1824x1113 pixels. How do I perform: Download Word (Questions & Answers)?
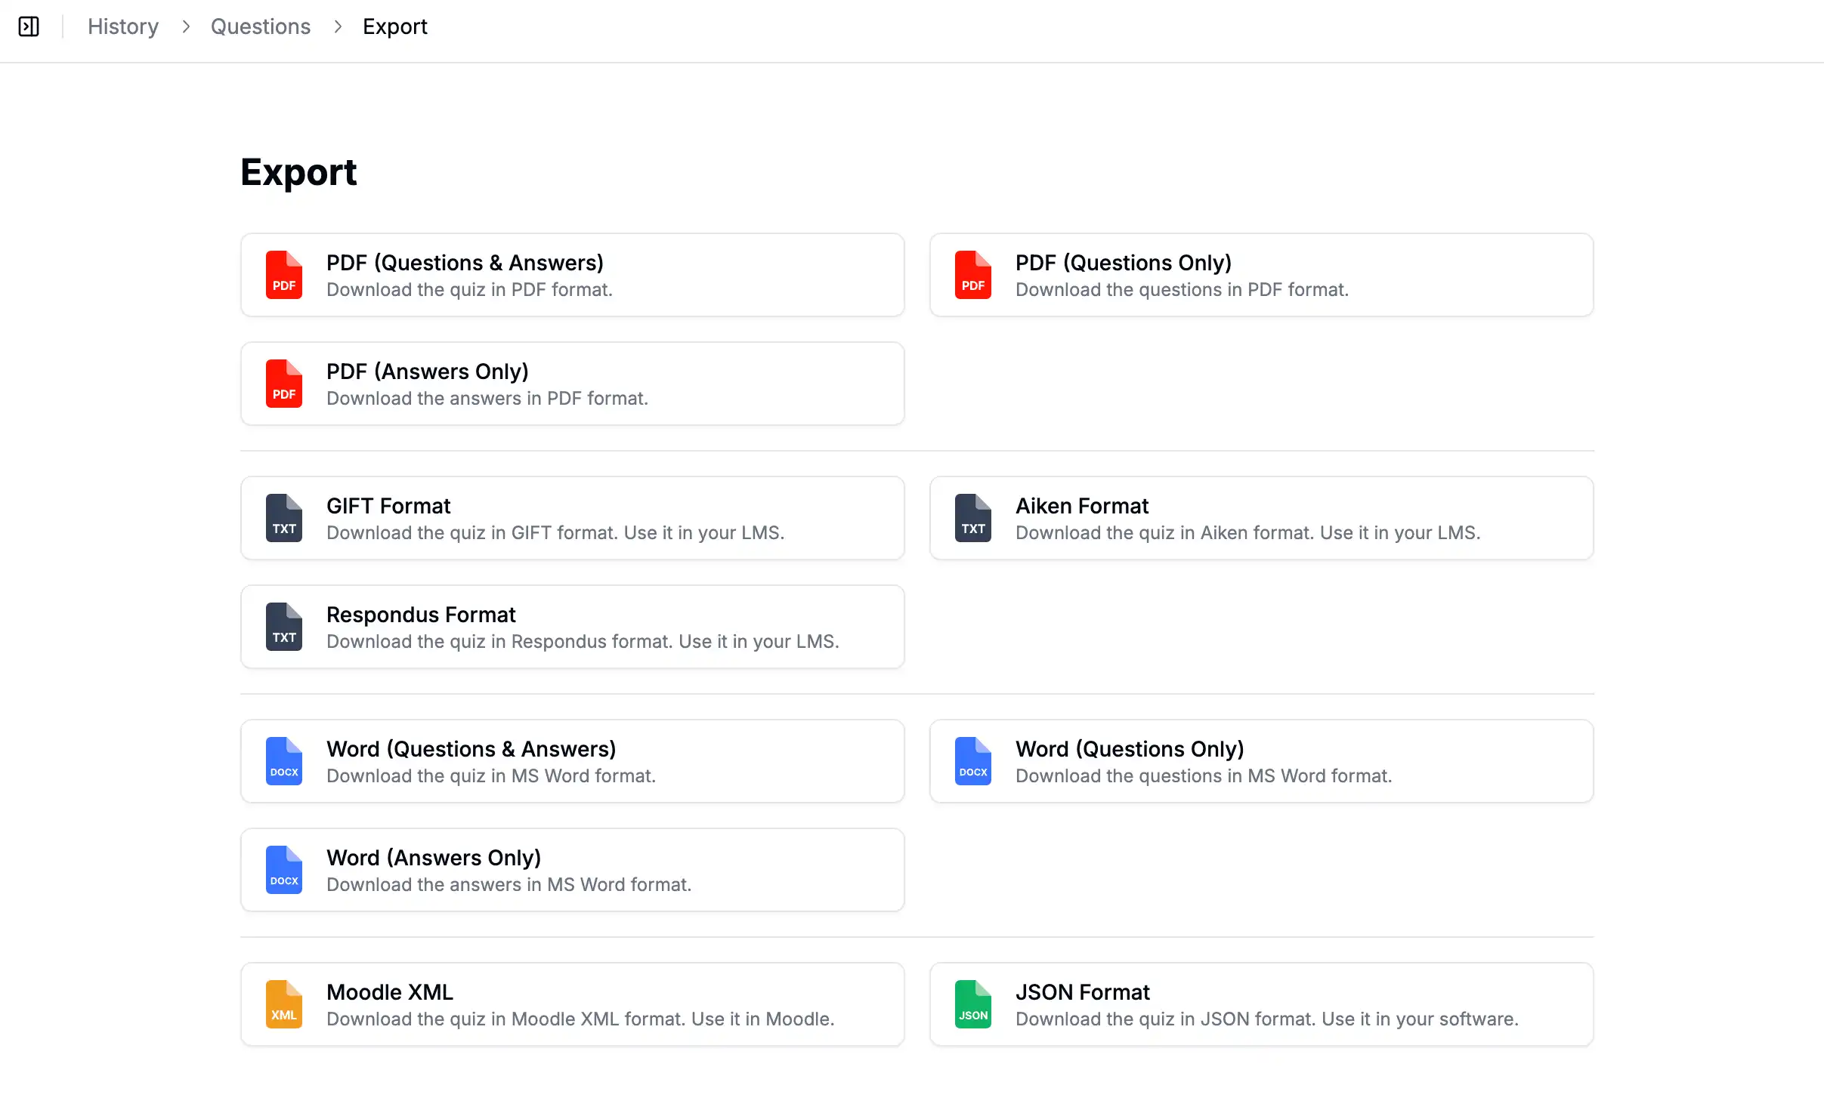coord(573,761)
